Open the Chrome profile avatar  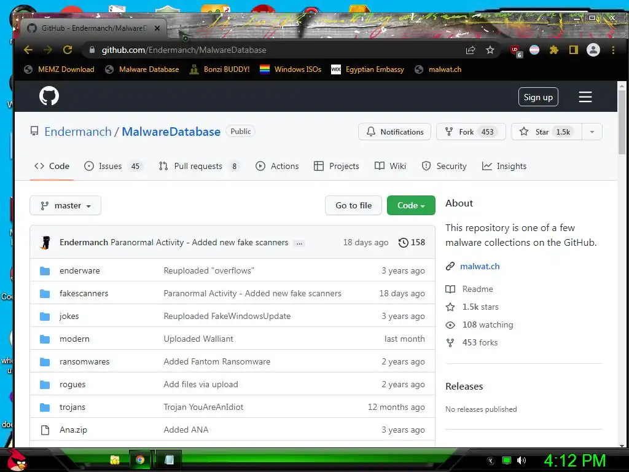[x=593, y=50]
